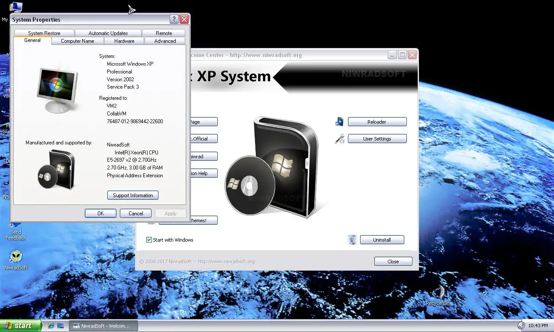Click the Microsoft Windows XP text

coord(130,64)
